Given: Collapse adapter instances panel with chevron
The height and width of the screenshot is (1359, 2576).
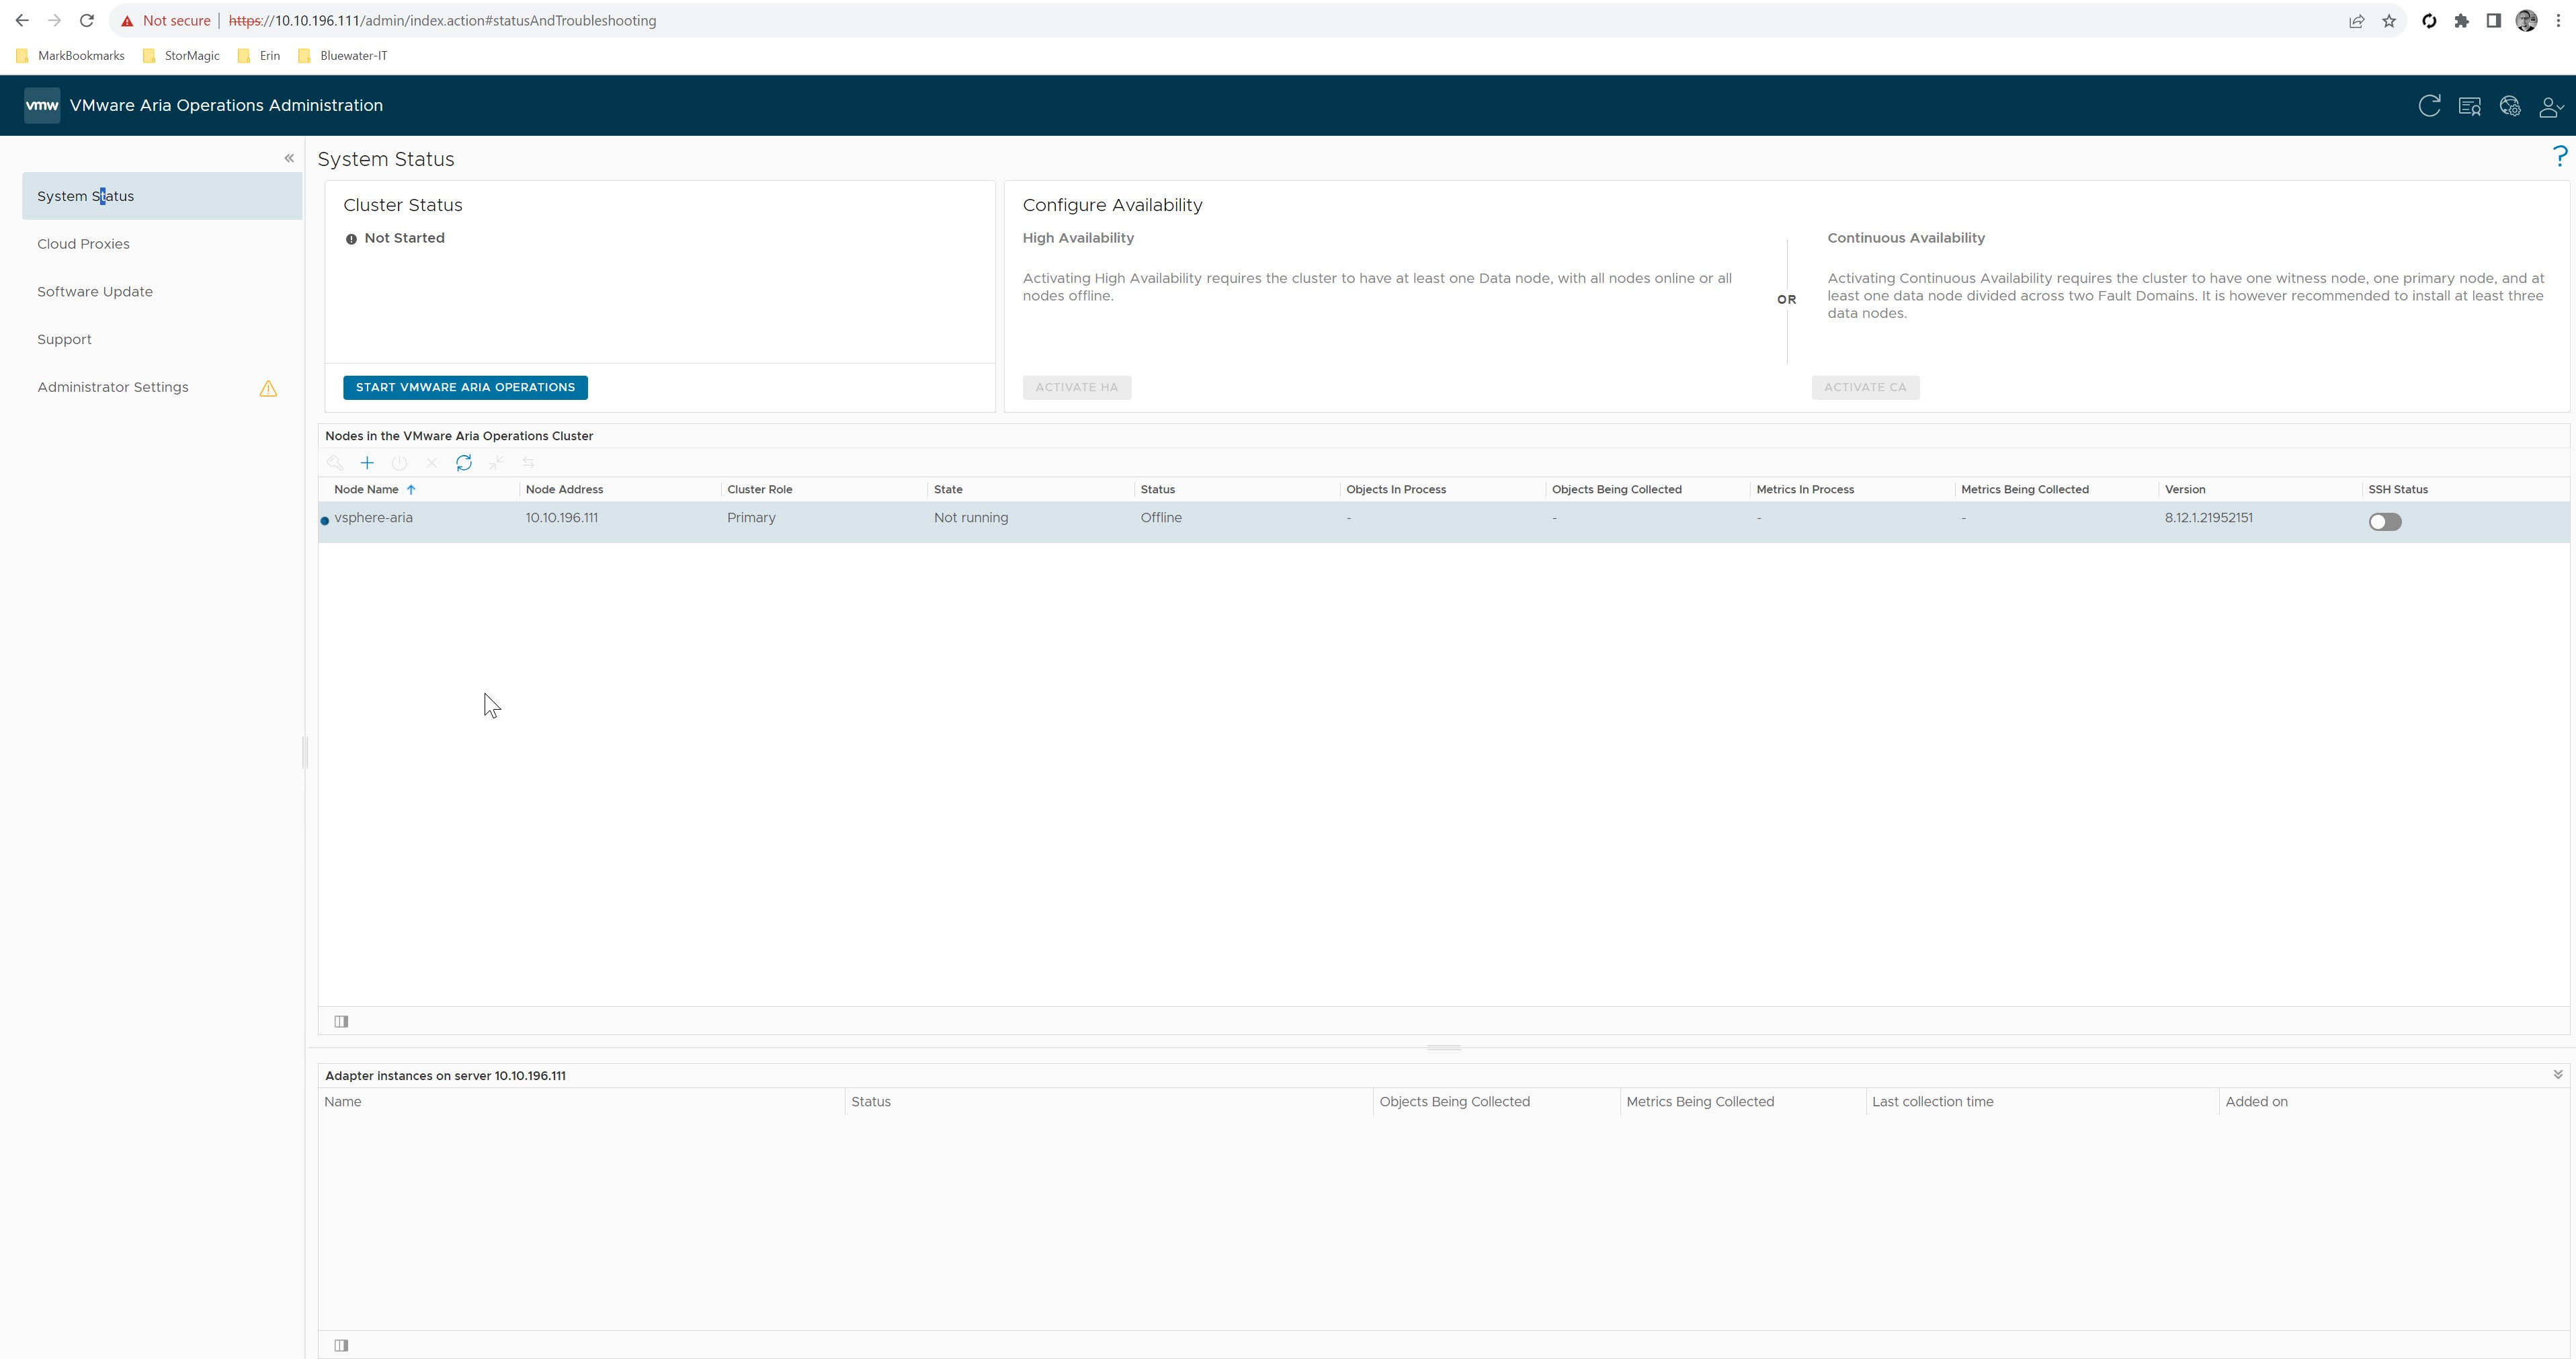Looking at the screenshot, I should tap(2558, 1075).
